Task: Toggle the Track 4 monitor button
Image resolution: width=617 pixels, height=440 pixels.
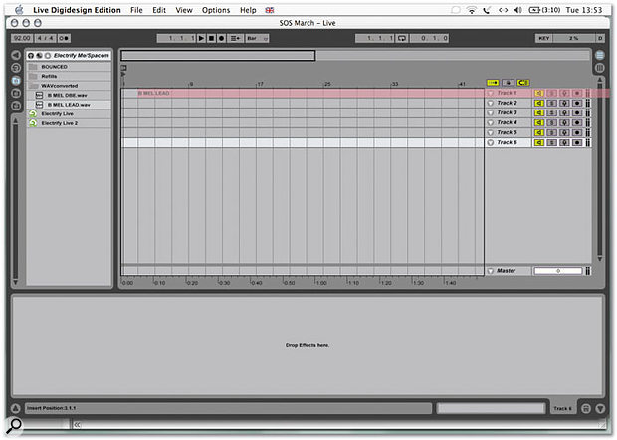Action: click(x=564, y=122)
